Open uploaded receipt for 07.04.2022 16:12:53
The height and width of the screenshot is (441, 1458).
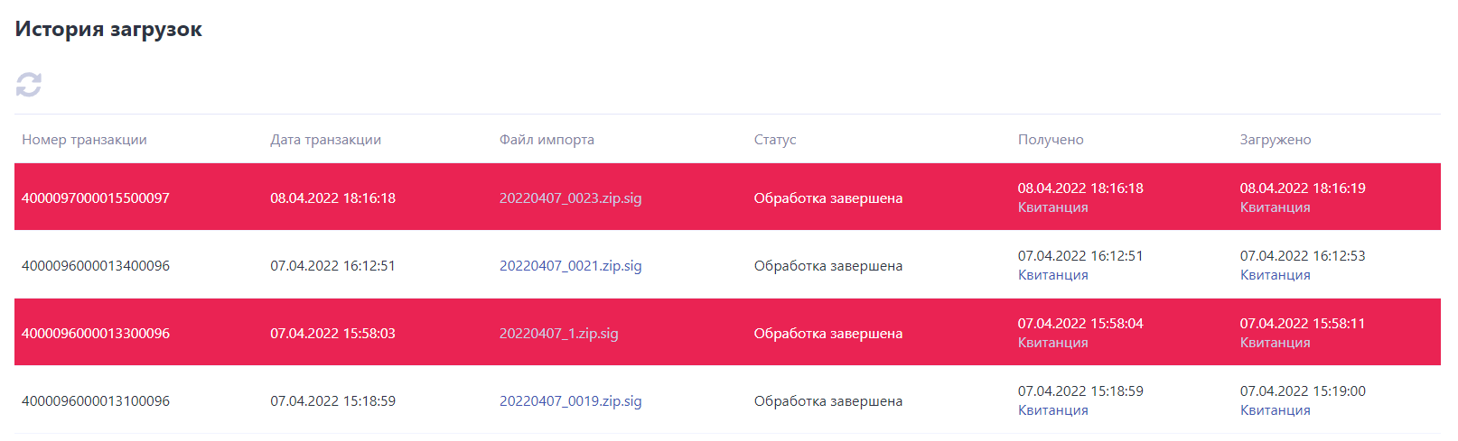(1275, 275)
